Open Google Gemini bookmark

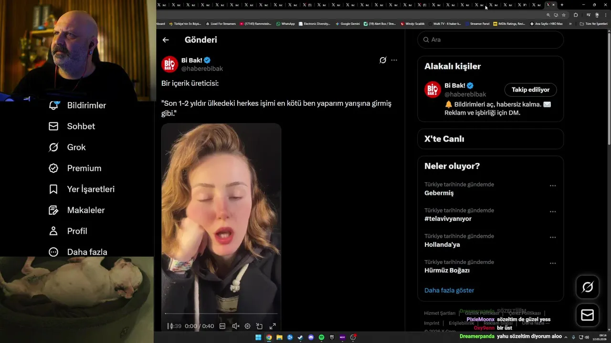point(348,23)
